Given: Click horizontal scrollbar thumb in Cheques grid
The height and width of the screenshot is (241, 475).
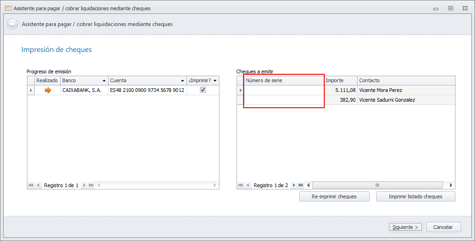Looking at the screenshot, I should tap(378, 185).
